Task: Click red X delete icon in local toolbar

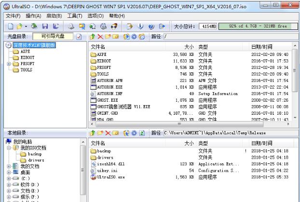Action: (108, 133)
